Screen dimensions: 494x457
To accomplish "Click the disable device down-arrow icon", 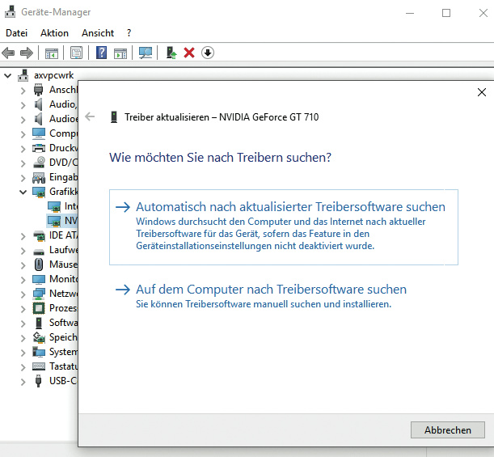I will point(208,53).
